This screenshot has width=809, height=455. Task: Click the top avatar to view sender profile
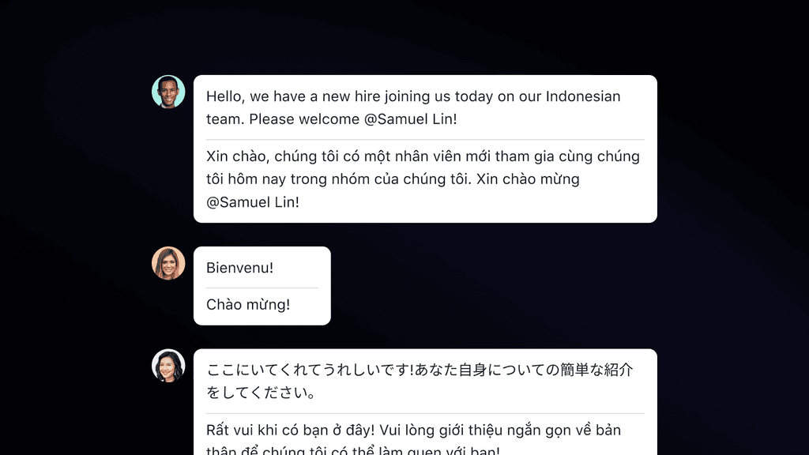[x=168, y=93]
